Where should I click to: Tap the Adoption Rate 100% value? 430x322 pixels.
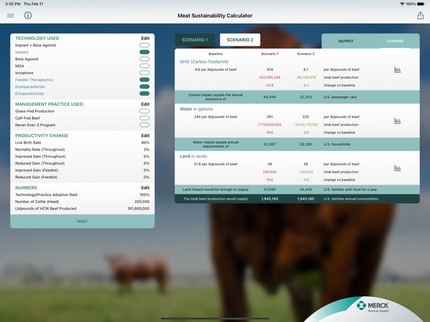(144, 195)
